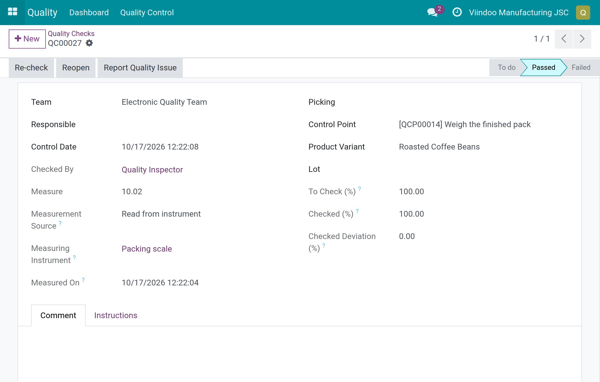This screenshot has height=382, width=600.
Task: Open the activities clock icon
Action: [x=457, y=12]
